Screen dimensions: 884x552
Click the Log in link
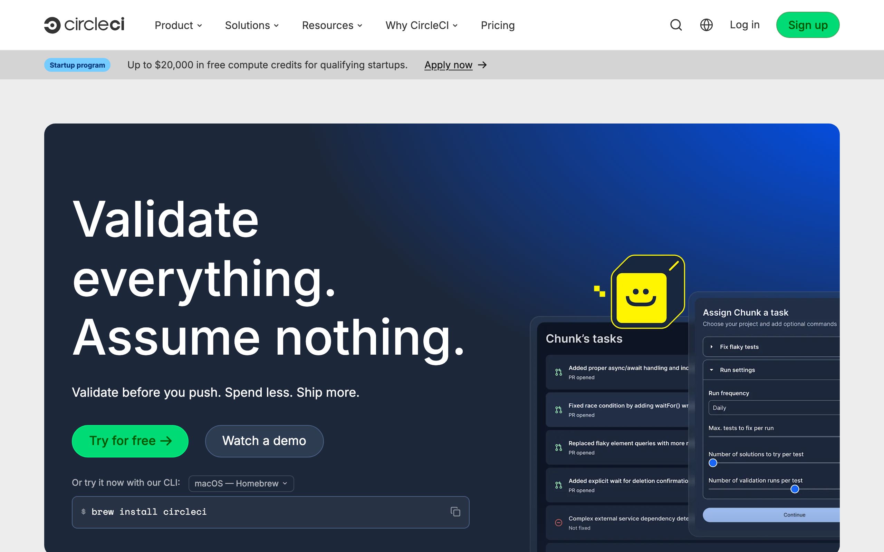point(744,25)
